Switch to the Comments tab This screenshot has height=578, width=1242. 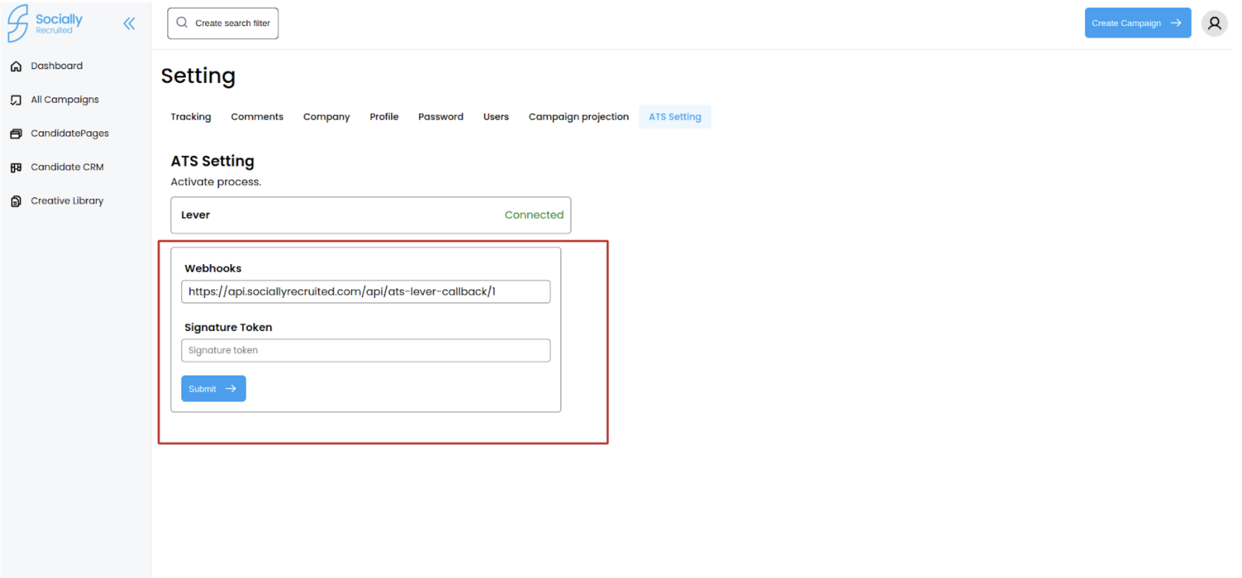(x=257, y=117)
